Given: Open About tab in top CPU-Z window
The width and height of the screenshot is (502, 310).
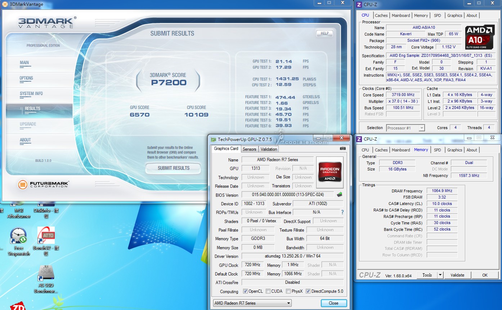Looking at the screenshot, I should click(472, 15).
